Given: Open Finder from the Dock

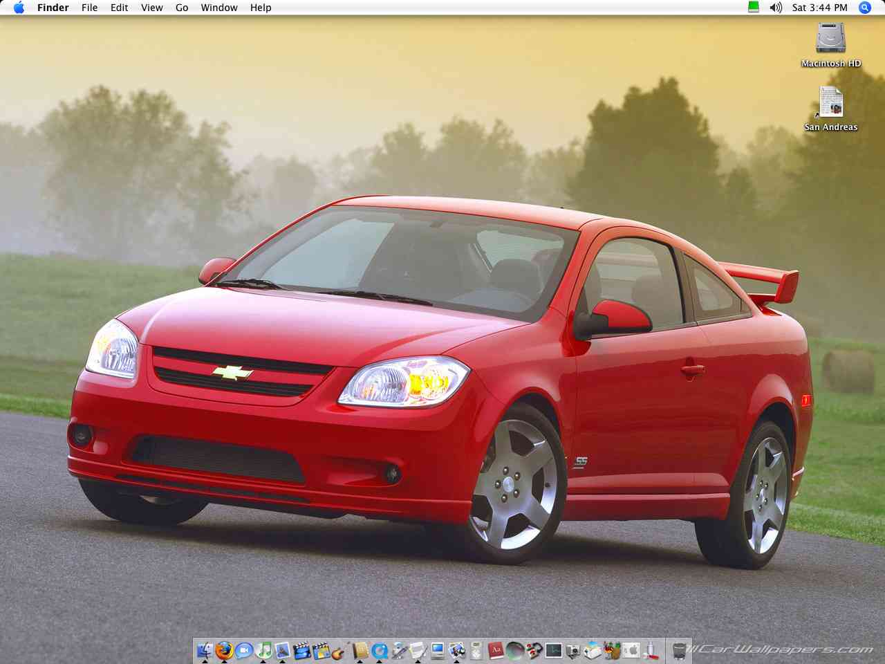Looking at the screenshot, I should [x=205, y=650].
